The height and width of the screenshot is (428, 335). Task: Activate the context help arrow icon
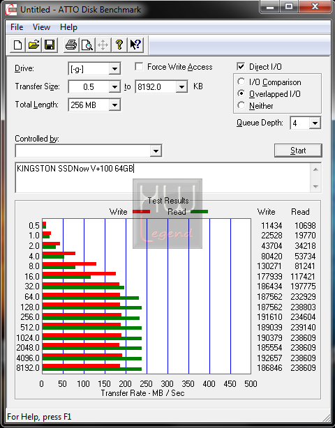point(135,45)
